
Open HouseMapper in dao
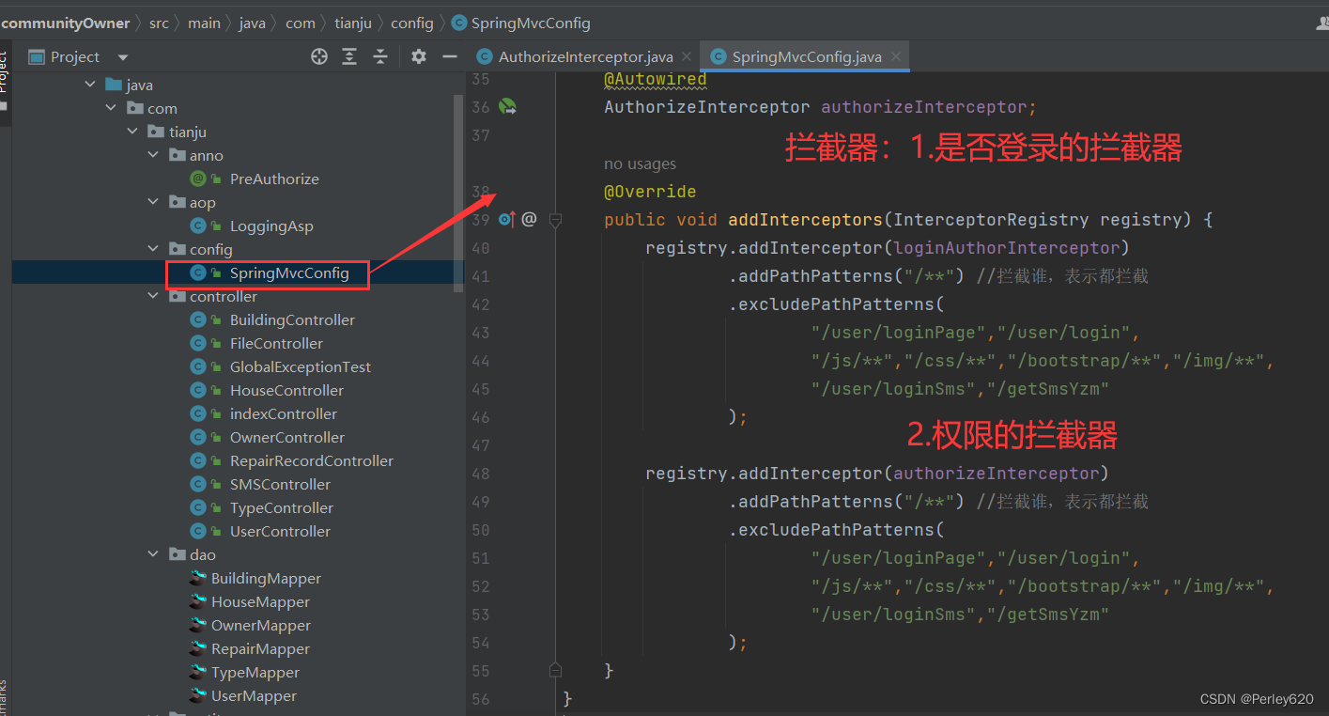click(x=260, y=601)
